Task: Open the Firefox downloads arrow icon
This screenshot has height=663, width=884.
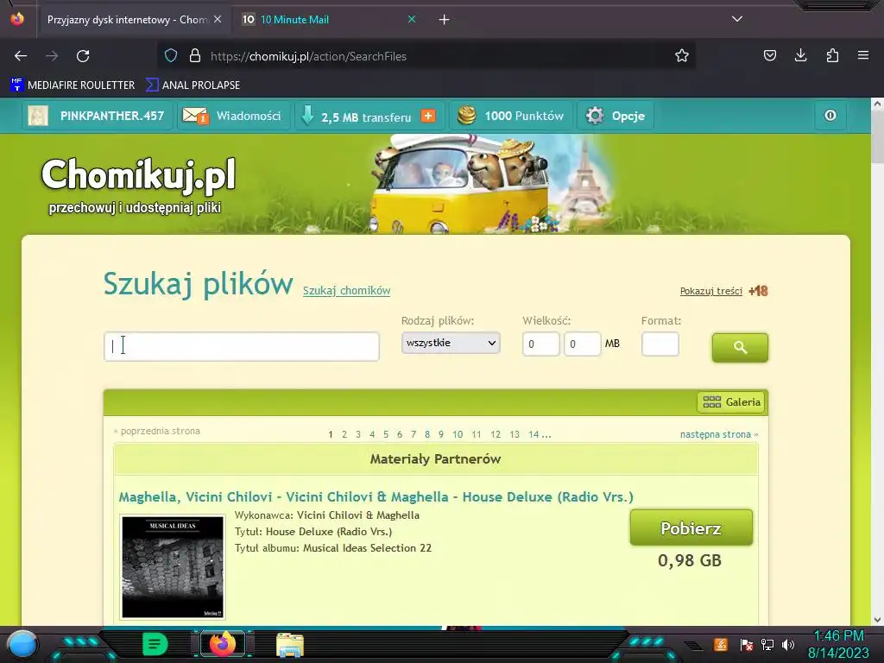Action: (x=800, y=56)
